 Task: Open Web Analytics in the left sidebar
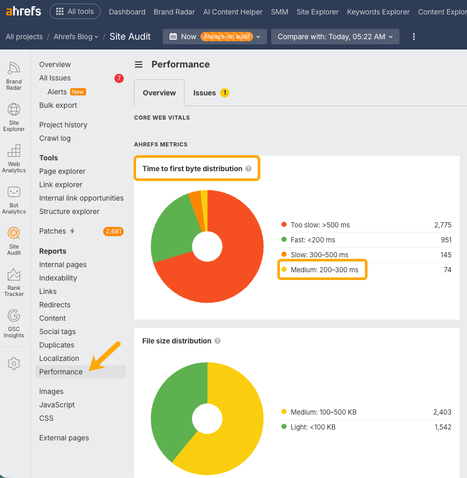click(14, 158)
